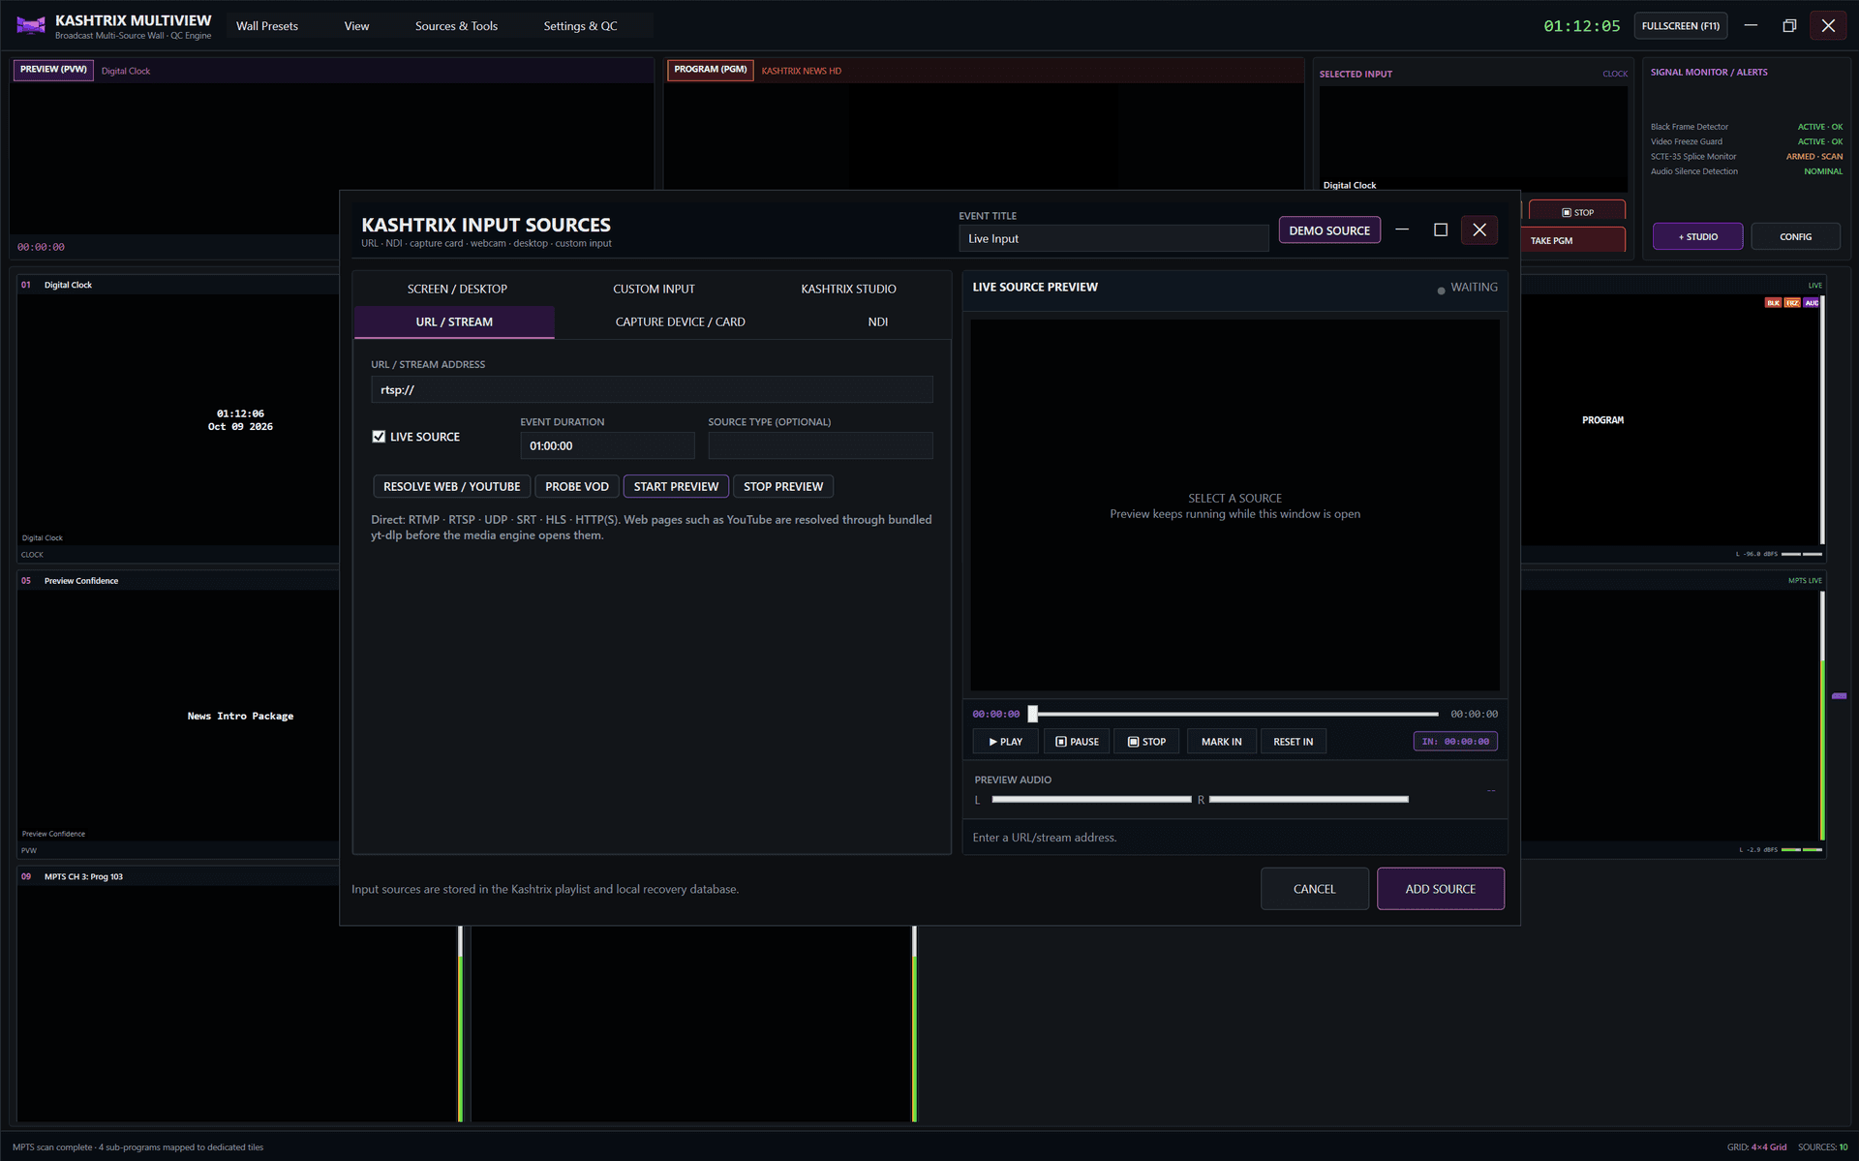Screen dimensions: 1859x1161
Task: Select the Kashtrix Studio tab
Action: tap(848, 289)
